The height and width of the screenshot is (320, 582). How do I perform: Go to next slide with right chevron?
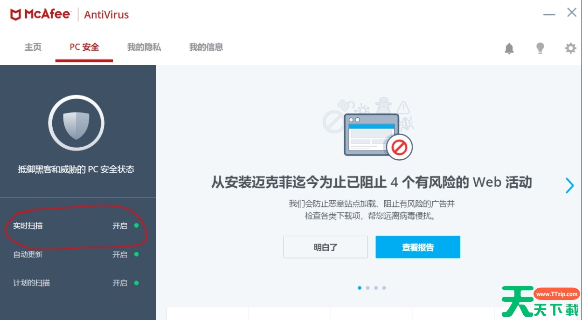pyautogui.click(x=569, y=185)
